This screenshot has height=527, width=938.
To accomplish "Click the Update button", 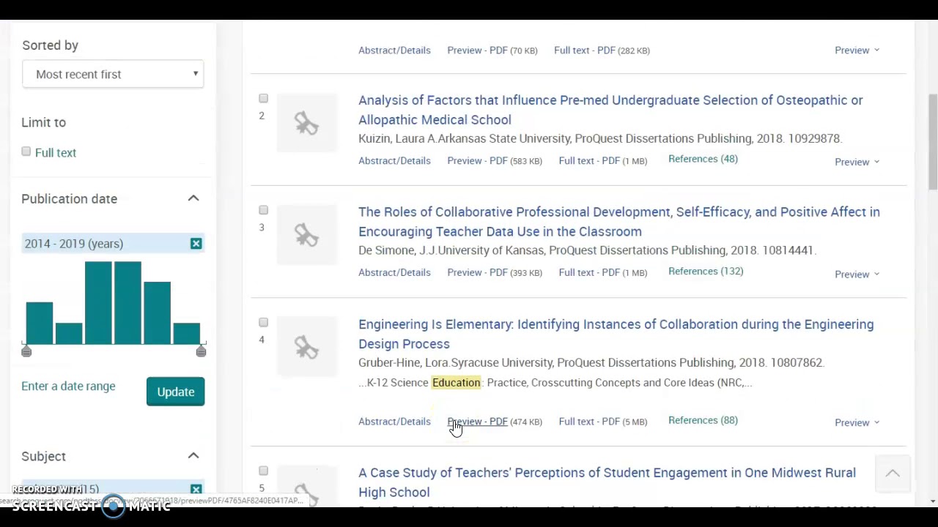I will pos(175,392).
